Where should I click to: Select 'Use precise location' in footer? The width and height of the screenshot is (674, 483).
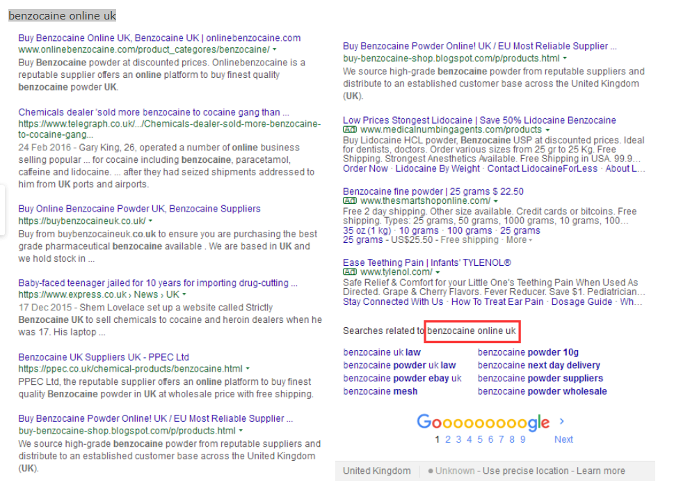pos(525,471)
